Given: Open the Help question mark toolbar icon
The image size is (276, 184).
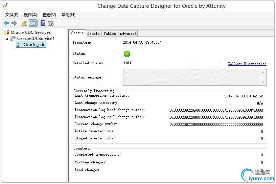Looking at the screenshot, I should pos(43,23).
